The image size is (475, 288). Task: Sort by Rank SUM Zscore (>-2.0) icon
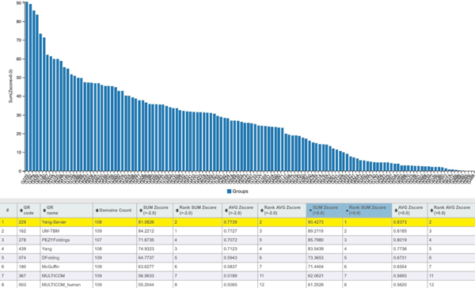click(x=177, y=210)
